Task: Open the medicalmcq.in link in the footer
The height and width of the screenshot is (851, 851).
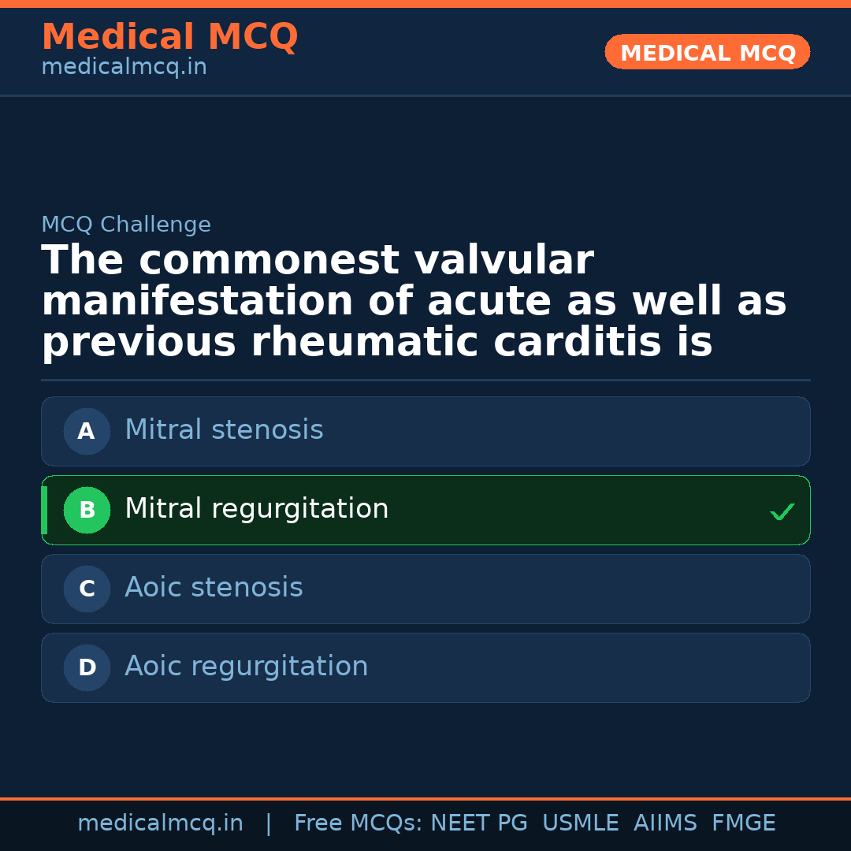Action: click(x=160, y=823)
